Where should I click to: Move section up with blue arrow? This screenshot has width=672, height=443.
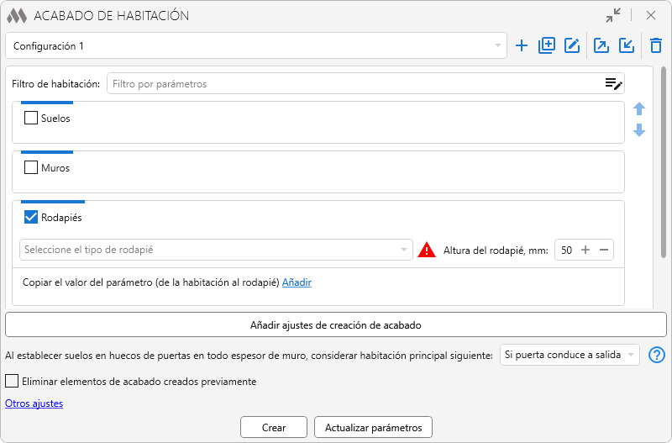(x=639, y=109)
